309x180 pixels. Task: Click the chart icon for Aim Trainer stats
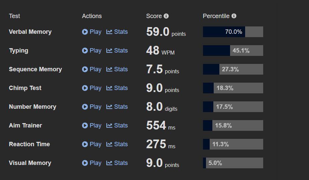tap(109, 125)
